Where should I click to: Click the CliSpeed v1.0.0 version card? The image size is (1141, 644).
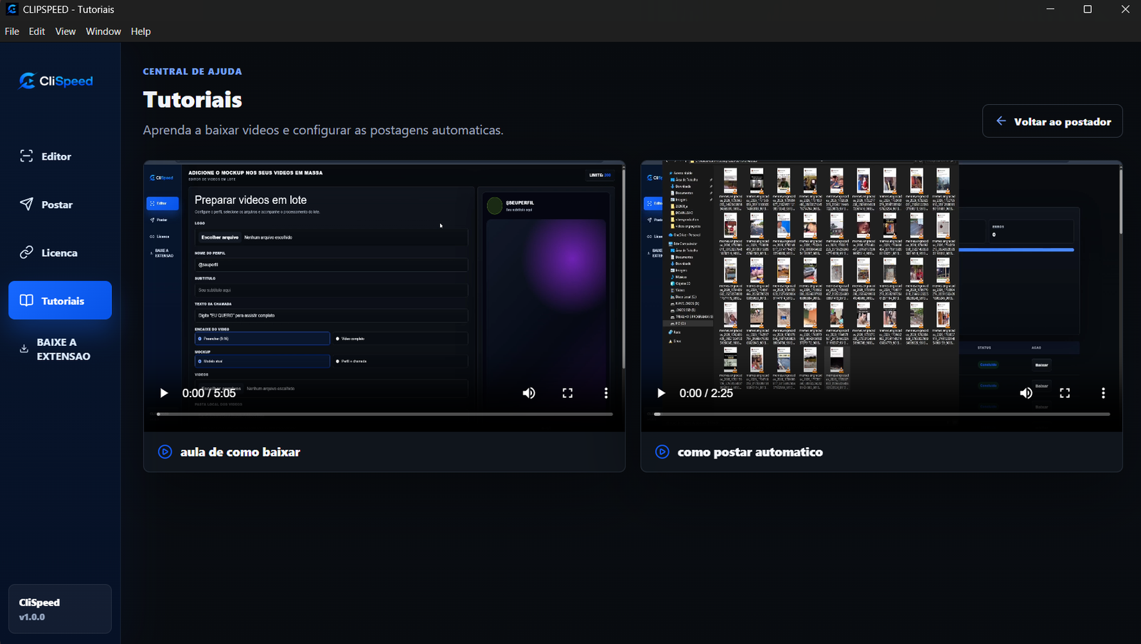pyautogui.click(x=60, y=609)
